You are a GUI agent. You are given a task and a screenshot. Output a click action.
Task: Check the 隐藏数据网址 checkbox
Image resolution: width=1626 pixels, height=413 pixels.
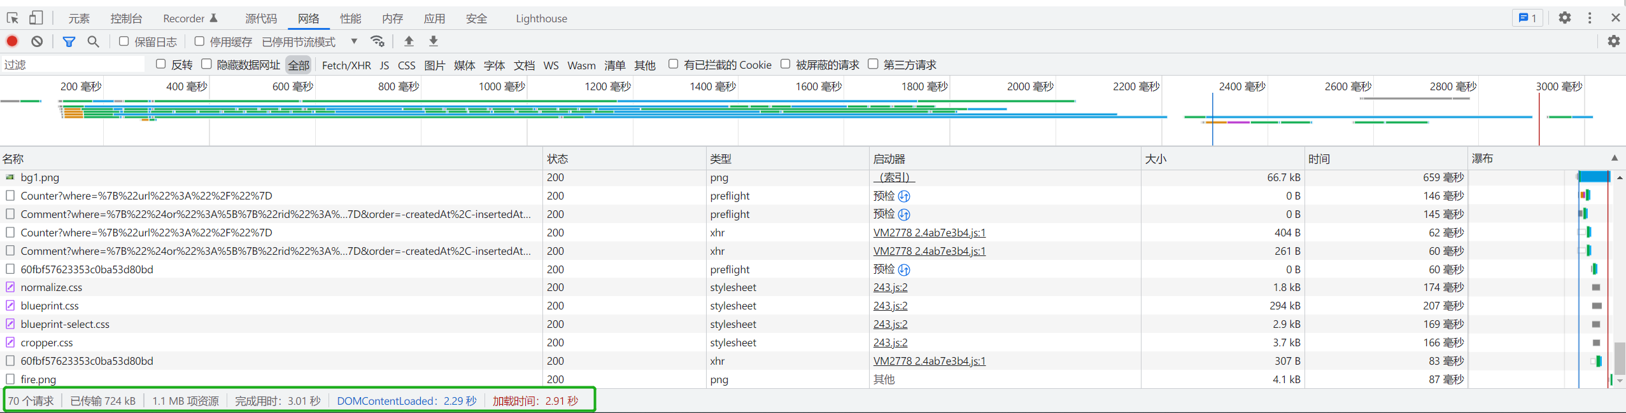point(206,64)
